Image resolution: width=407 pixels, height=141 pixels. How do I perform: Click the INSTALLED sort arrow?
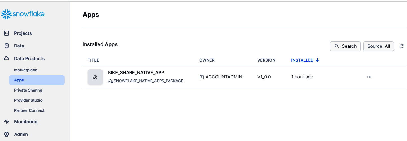tap(317, 60)
